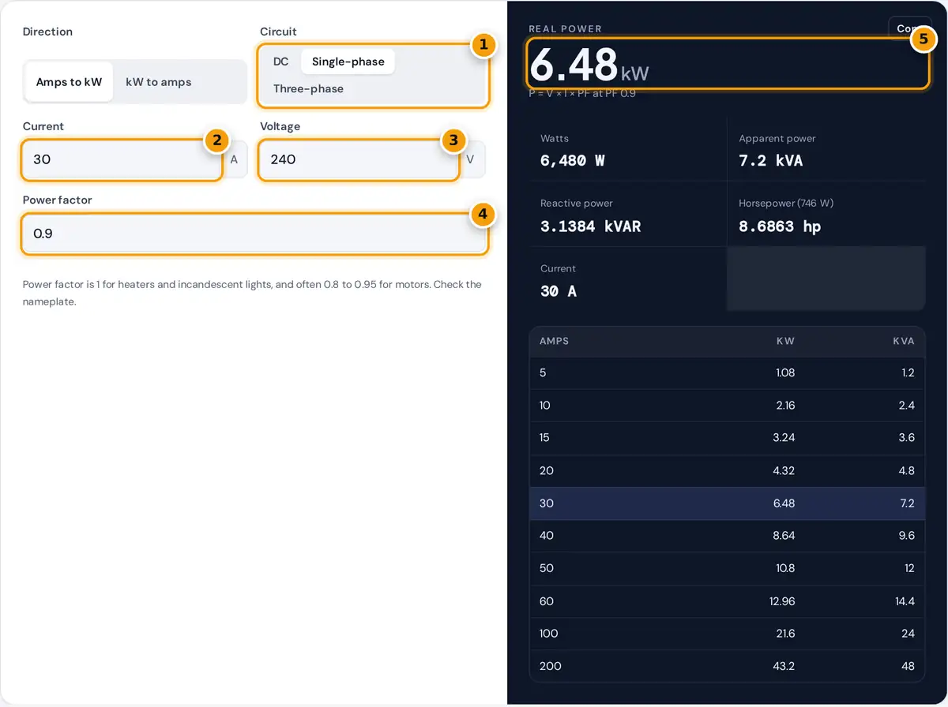Click the orange badge numbered 1

(x=483, y=45)
